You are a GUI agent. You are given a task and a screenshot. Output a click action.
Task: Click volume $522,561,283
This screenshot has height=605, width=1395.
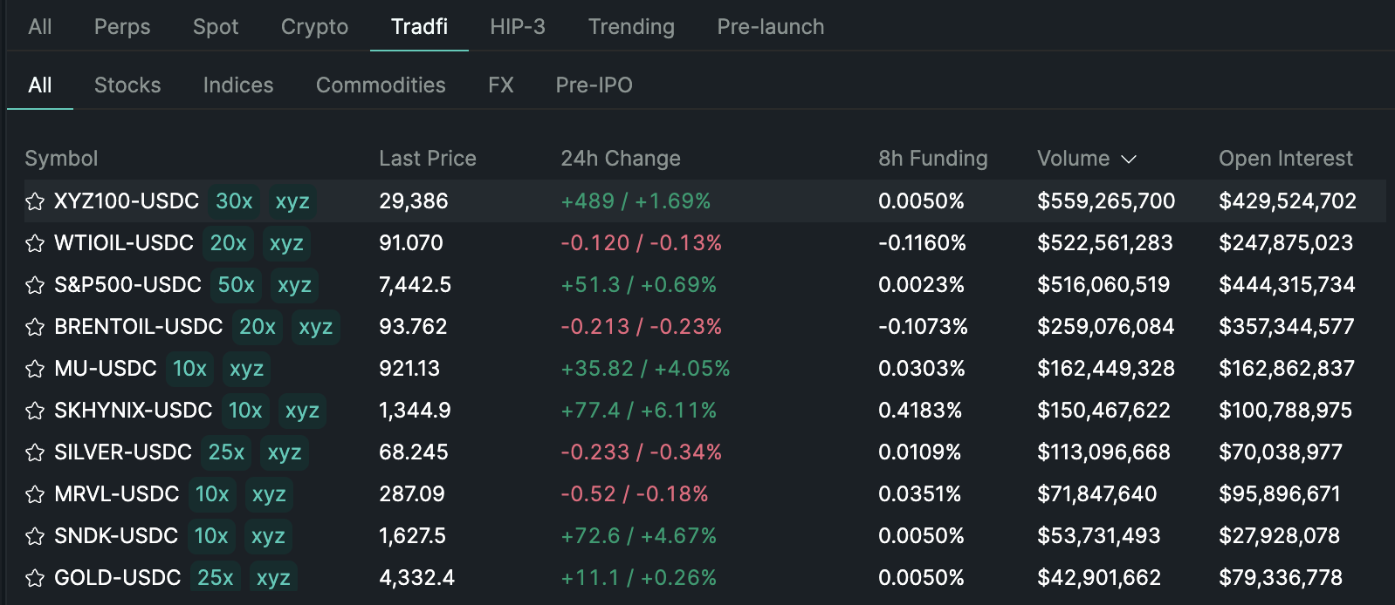(x=1105, y=243)
